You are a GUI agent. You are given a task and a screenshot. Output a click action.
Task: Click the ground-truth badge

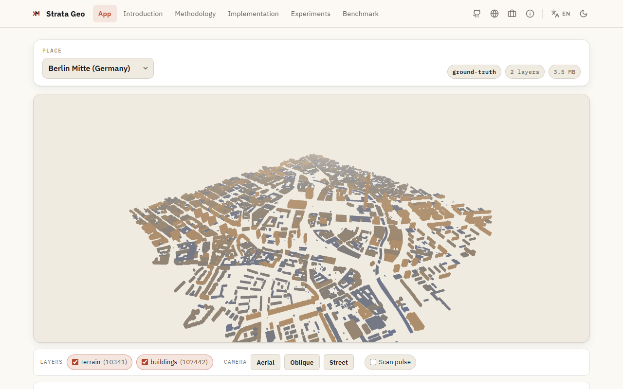tap(474, 72)
